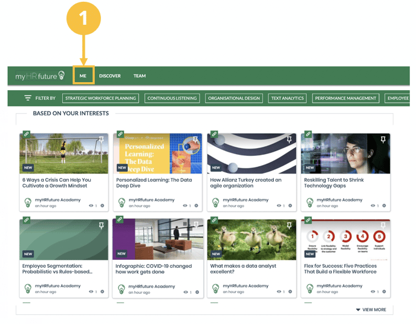Click link icon on data analyst card
The width and height of the screenshot is (416, 324).
[214, 220]
